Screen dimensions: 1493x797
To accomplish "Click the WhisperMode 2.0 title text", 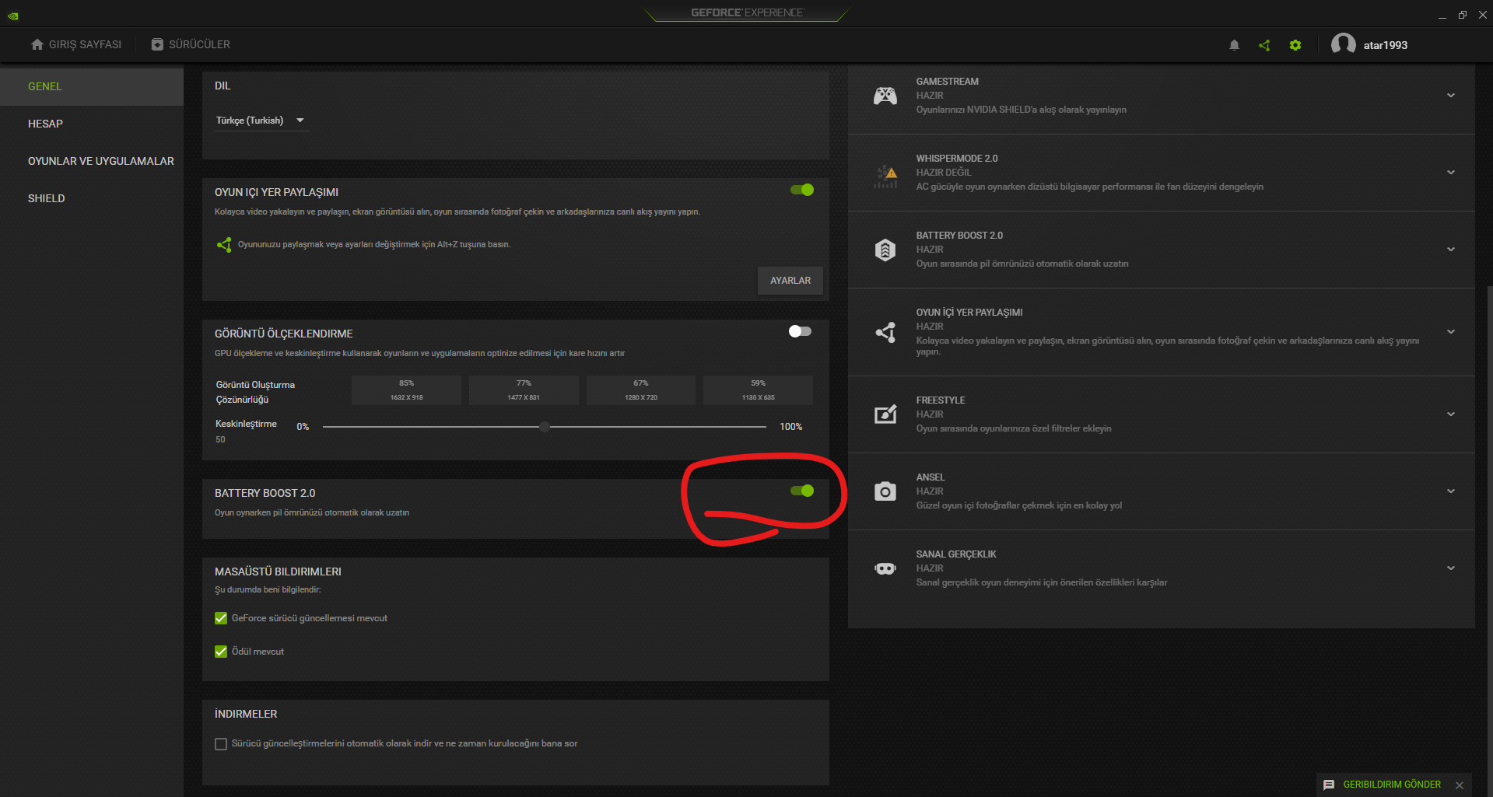I will 957,159.
